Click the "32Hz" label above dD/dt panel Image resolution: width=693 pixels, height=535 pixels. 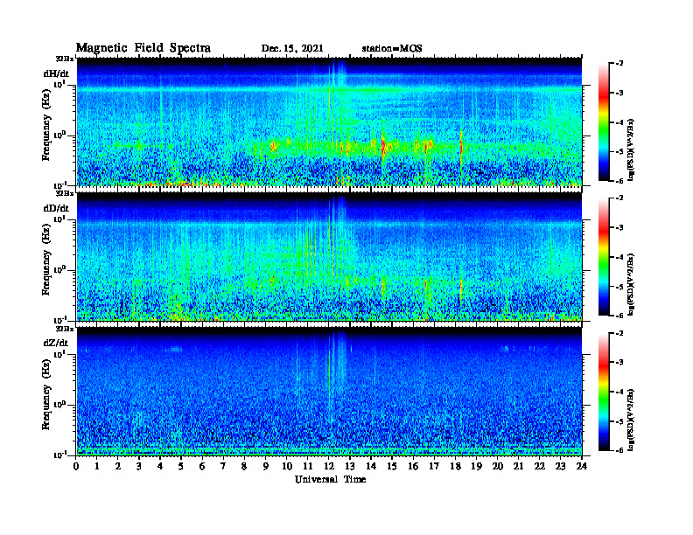tap(65, 193)
